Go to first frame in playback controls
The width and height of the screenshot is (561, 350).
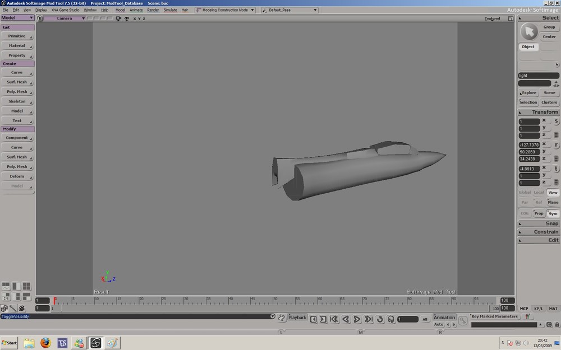click(x=334, y=319)
